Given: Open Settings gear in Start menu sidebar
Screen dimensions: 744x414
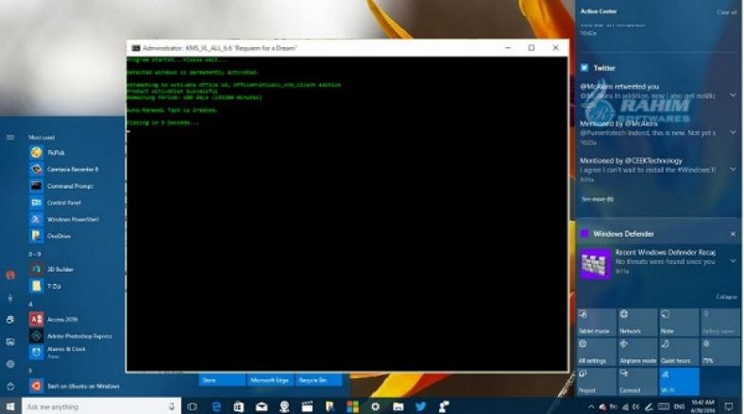Looking at the screenshot, I should tap(10, 364).
